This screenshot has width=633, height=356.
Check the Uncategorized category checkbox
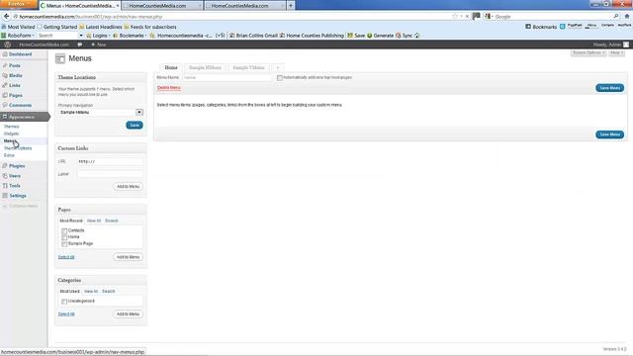coord(64,302)
